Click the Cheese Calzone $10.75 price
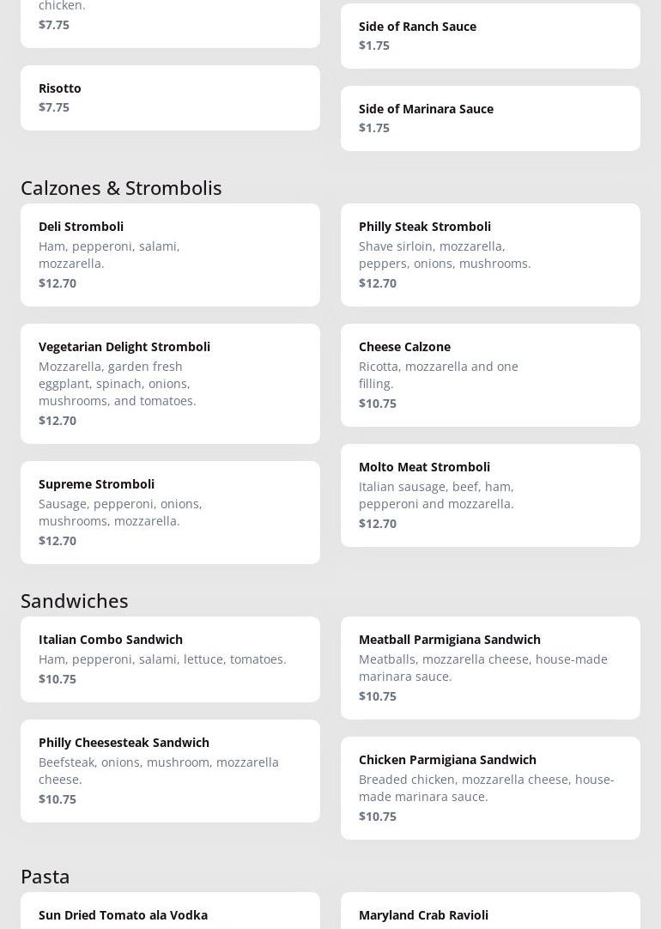 [378, 404]
